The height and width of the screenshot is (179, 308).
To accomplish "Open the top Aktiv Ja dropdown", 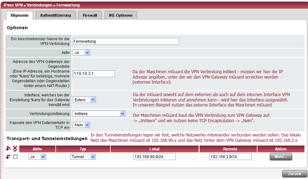I will 81,53.
